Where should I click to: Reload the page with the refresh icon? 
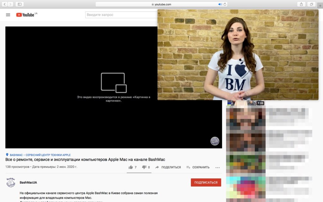point(225,4)
